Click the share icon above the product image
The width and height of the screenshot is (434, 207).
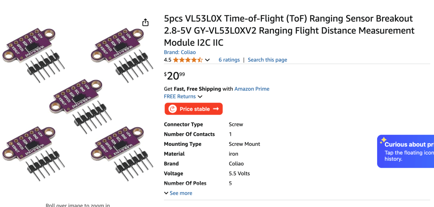point(146,22)
